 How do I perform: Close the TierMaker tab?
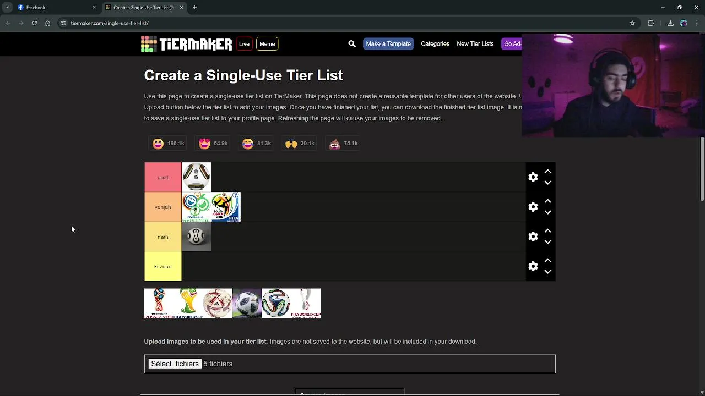(181, 8)
